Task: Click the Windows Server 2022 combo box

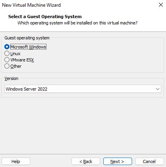Action: point(83,89)
